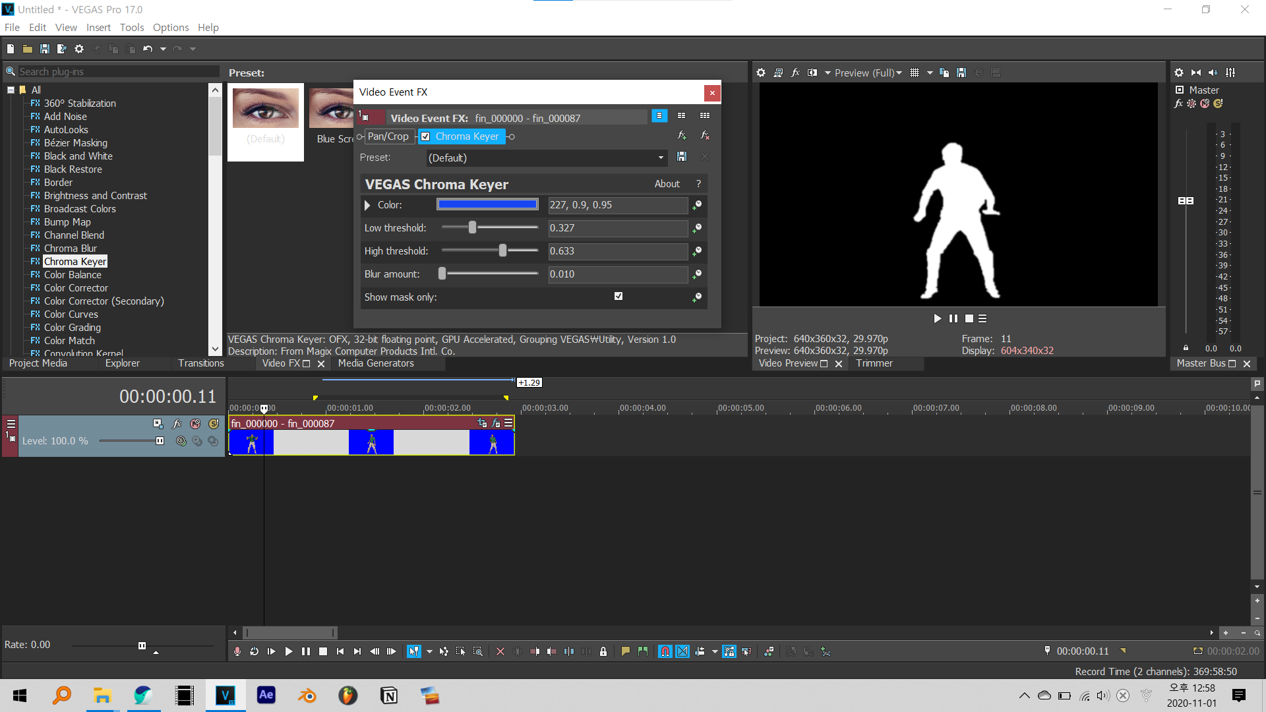Viewport: 1266px width, 712px height.
Task: Open the Preview (Full) quality dropdown
Action: pyautogui.click(x=868, y=73)
